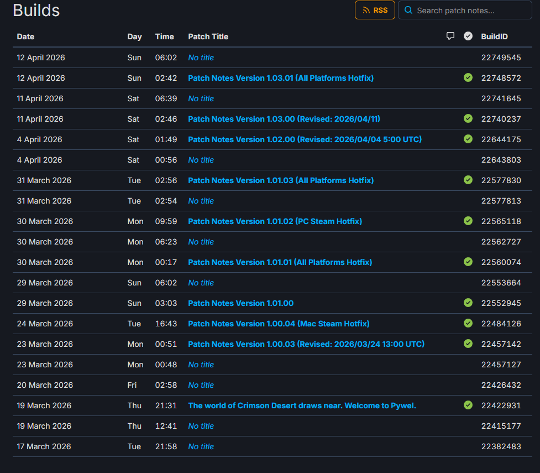Click green check icon for build 22644175

(x=468, y=139)
